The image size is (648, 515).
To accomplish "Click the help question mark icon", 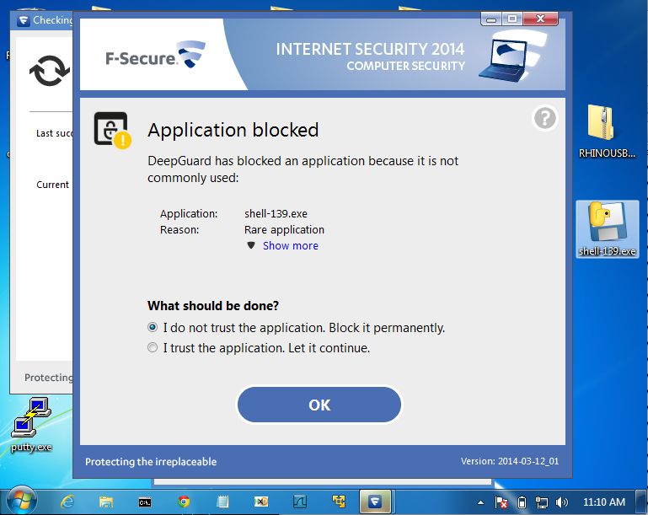I will point(545,119).
